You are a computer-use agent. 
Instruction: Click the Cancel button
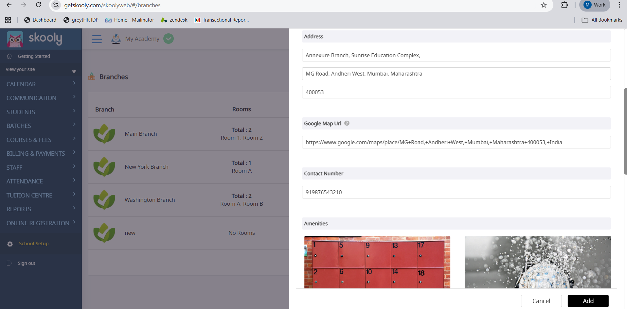pos(541,301)
